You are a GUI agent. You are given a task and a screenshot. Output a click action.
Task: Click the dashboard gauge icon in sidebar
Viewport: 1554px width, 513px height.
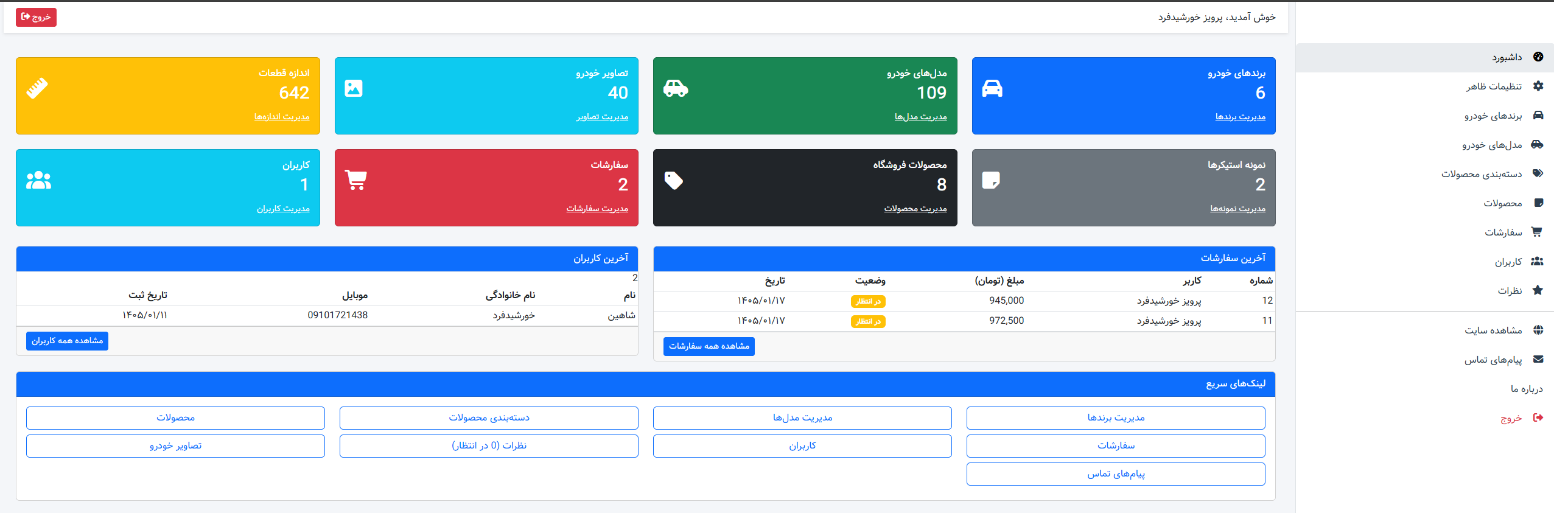[x=1538, y=57]
